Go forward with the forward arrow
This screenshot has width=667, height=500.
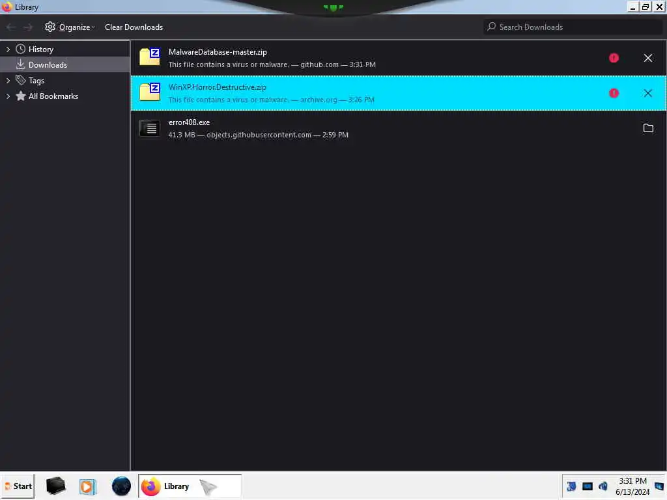tap(27, 27)
